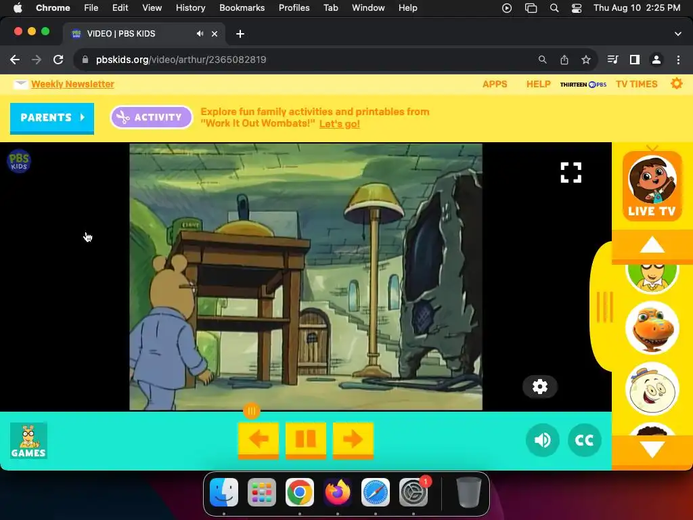Click the video progress scrubber handle
693x520 pixels.
[x=252, y=411]
